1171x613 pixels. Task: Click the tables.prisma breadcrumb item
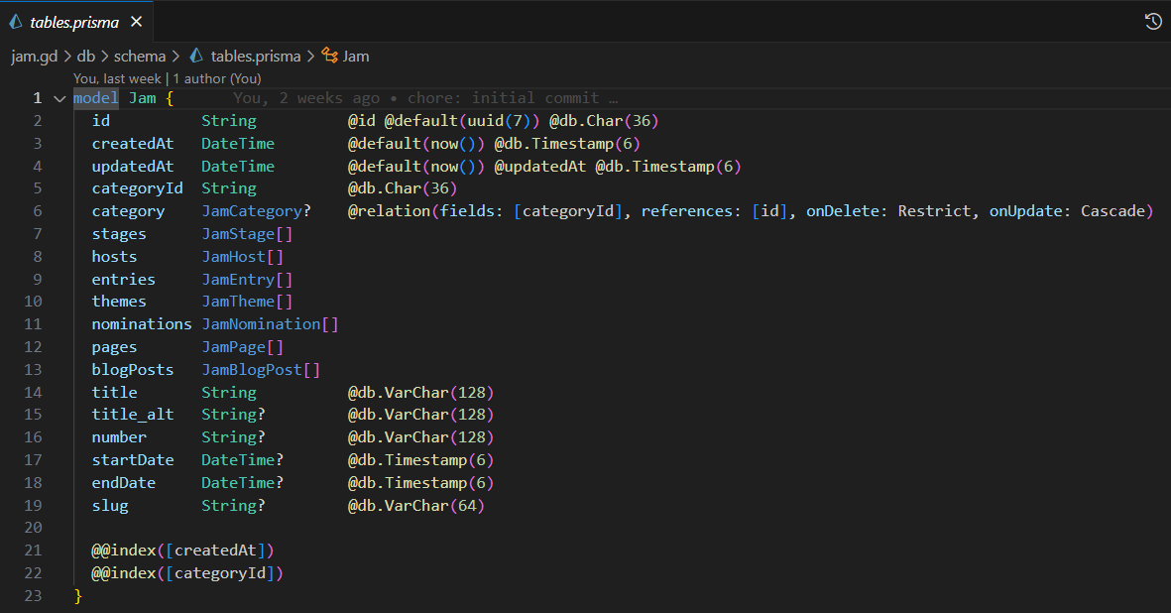point(256,57)
